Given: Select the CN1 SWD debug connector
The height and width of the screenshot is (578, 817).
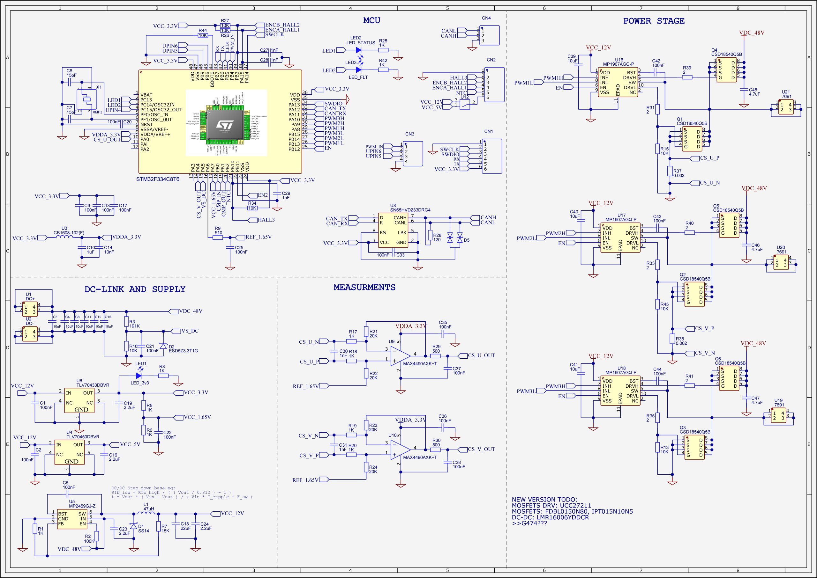Looking at the screenshot, I should point(492,156).
